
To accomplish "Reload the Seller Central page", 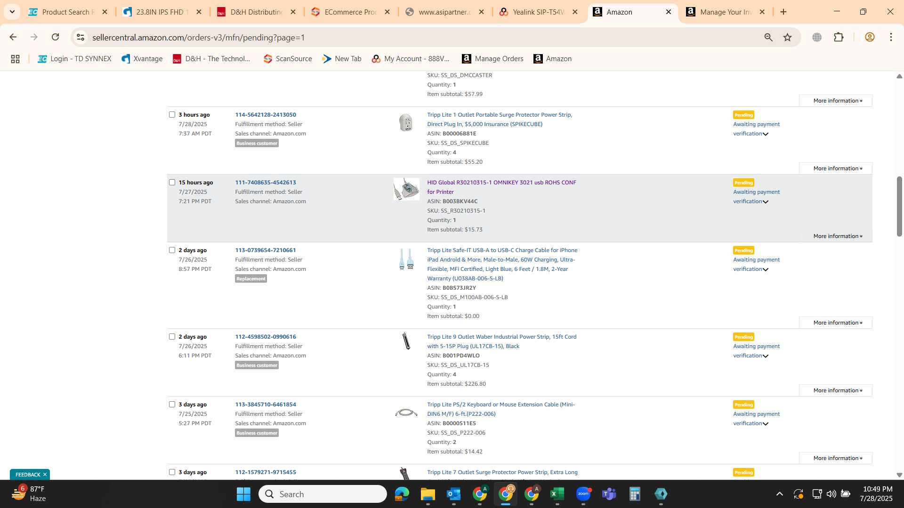I will coord(55,37).
